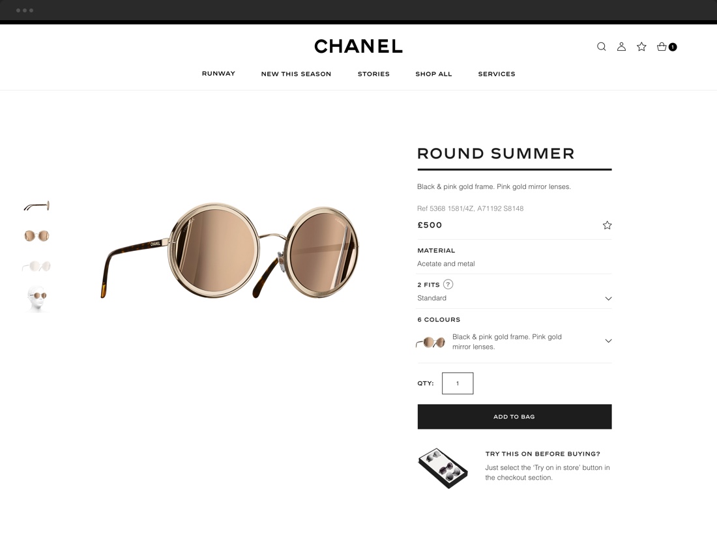Add product to wishlist via star beside price
The image size is (717, 537).
click(607, 225)
